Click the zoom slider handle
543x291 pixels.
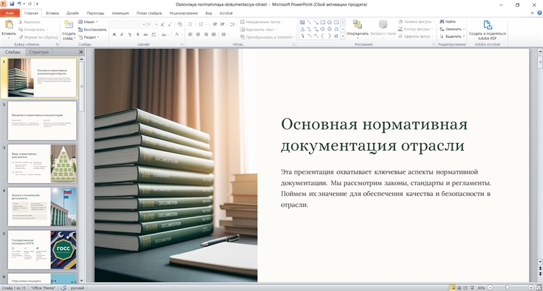pyautogui.click(x=507, y=288)
